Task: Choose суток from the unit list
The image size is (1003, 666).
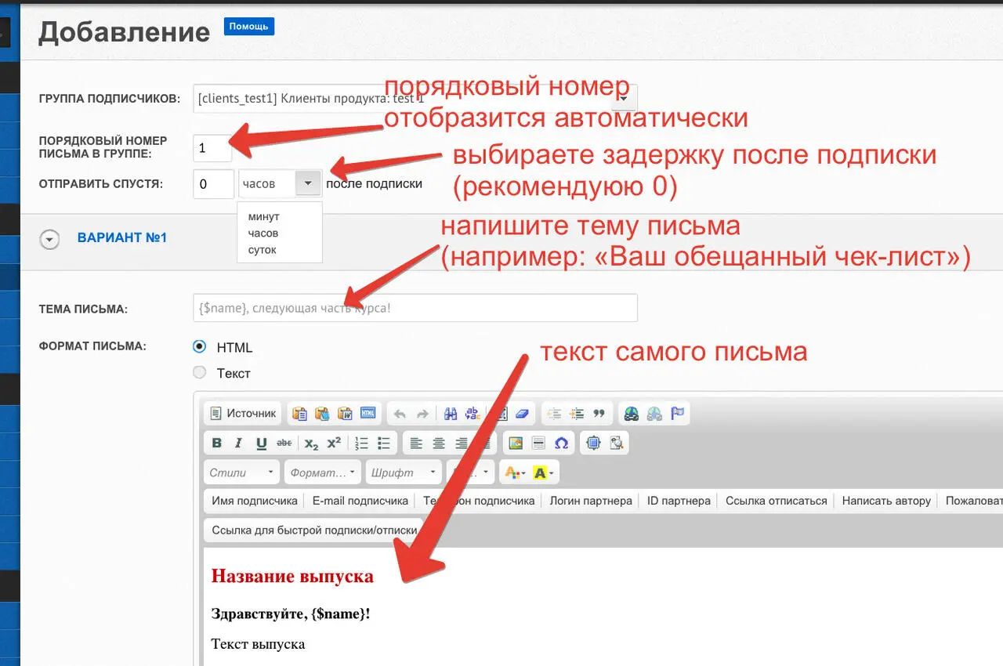Action: pyautogui.click(x=263, y=250)
